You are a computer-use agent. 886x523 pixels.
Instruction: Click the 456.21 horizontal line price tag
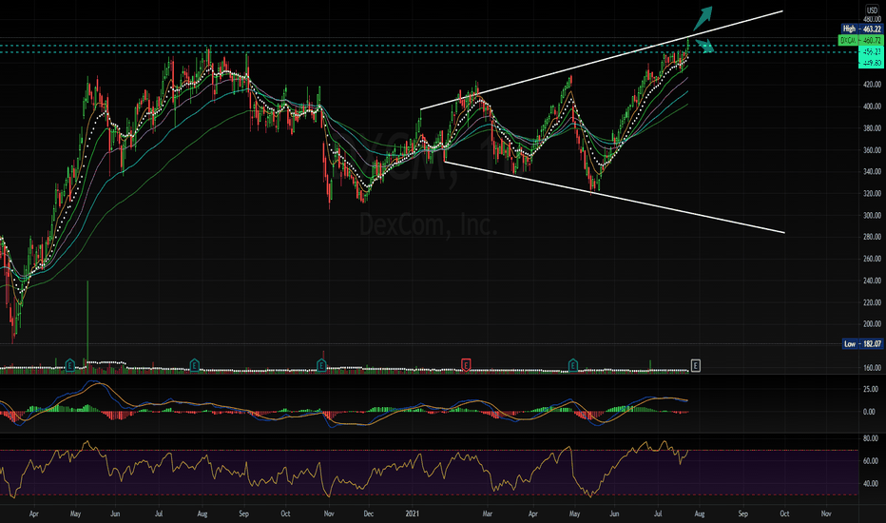click(871, 51)
